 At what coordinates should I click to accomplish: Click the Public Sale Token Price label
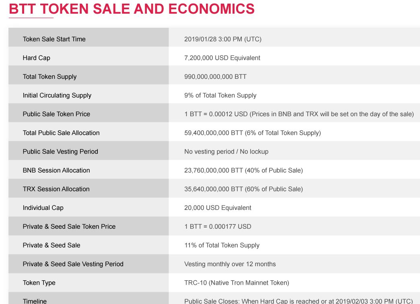pos(56,114)
